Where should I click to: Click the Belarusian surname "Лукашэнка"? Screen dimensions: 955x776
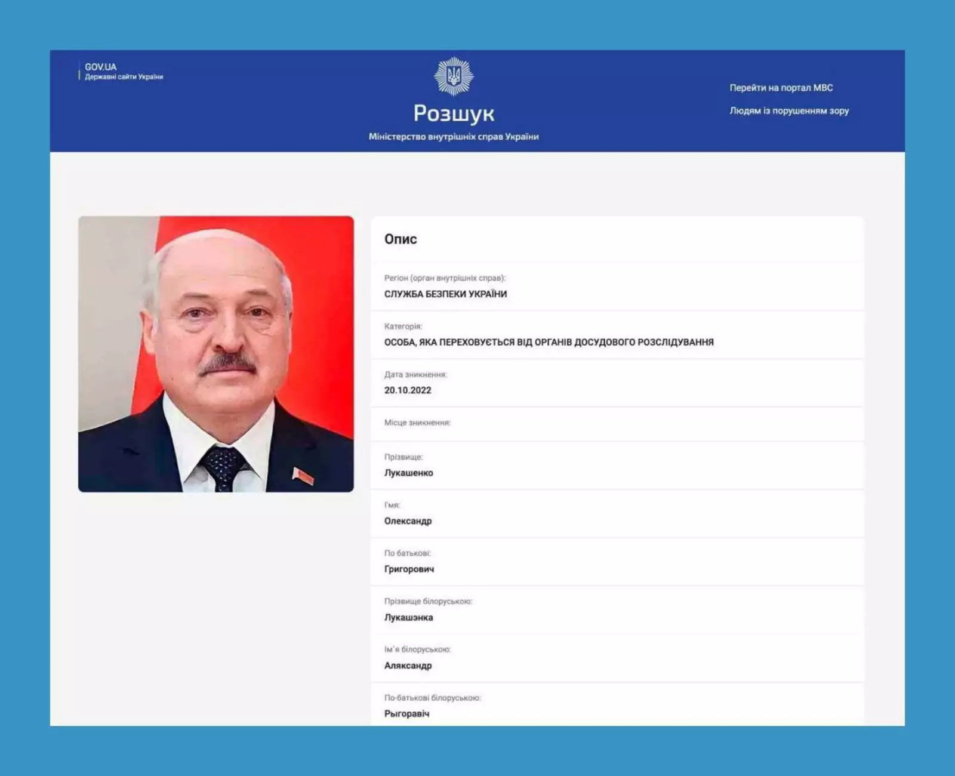(x=409, y=617)
